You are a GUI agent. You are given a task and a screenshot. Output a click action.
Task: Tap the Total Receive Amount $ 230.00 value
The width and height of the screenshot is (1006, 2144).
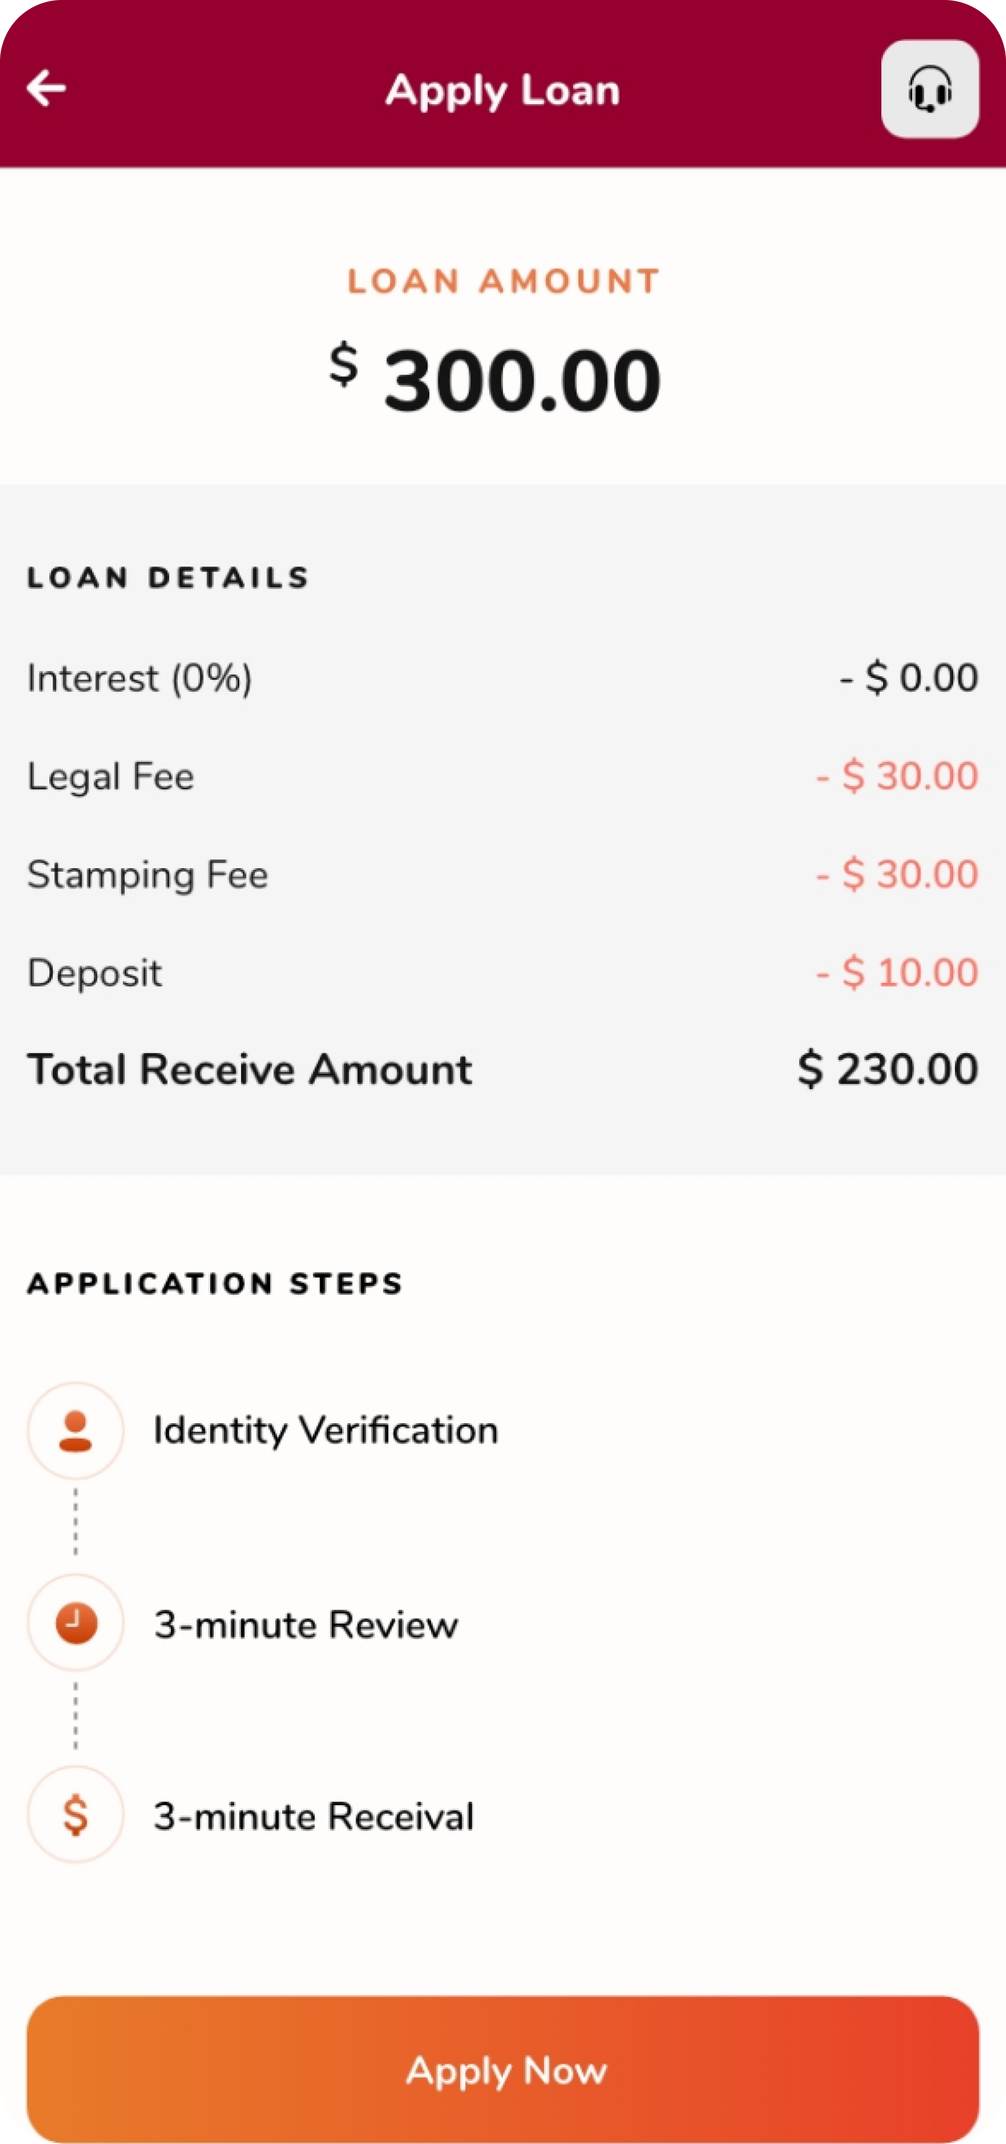(888, 1068)
